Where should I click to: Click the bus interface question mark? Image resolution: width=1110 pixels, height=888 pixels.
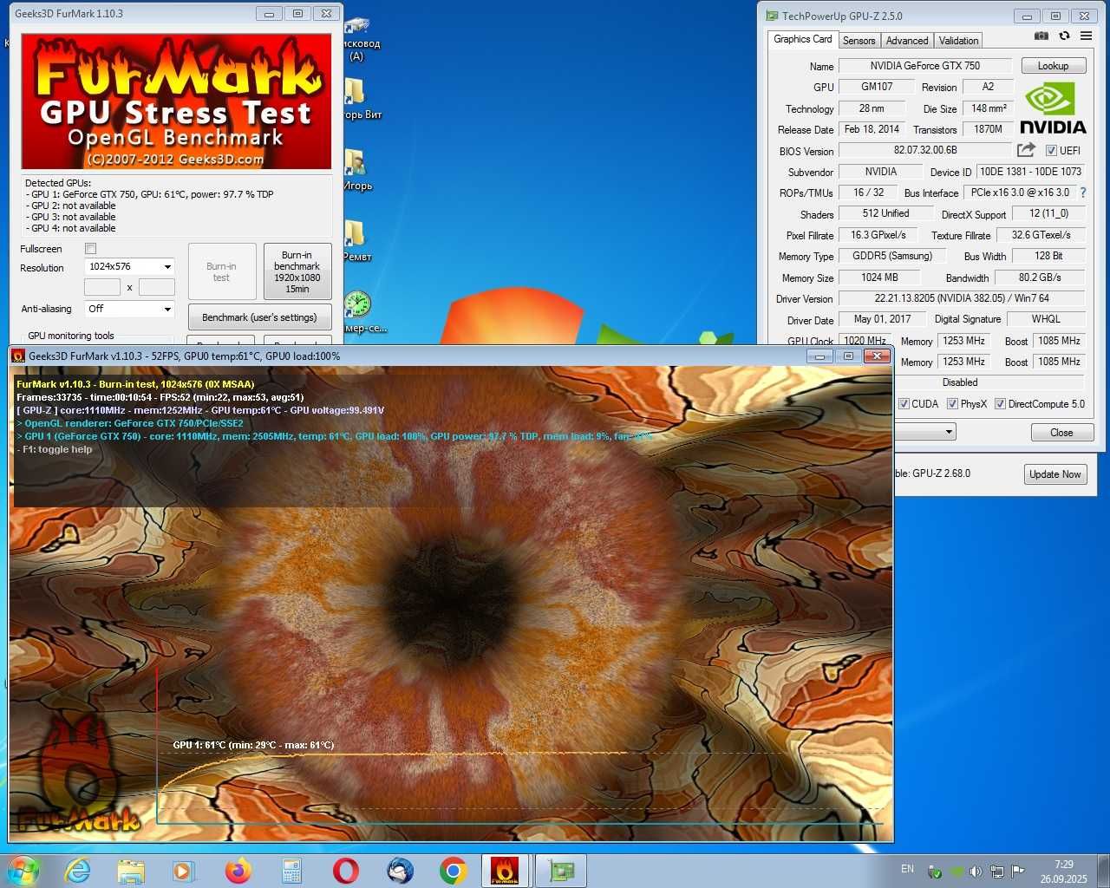1082,193
